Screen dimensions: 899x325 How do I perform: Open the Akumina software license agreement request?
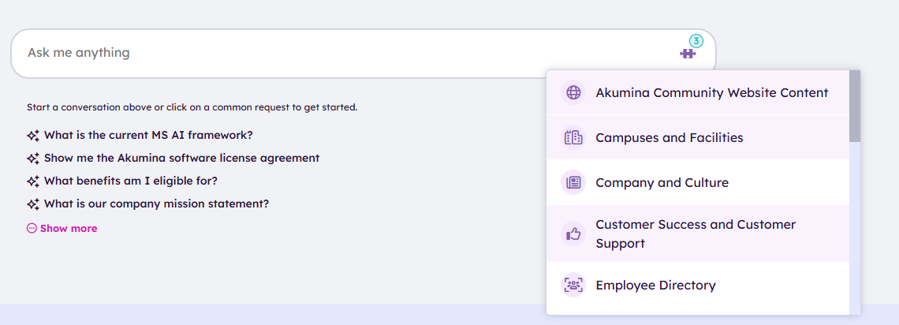coord(181,158)
